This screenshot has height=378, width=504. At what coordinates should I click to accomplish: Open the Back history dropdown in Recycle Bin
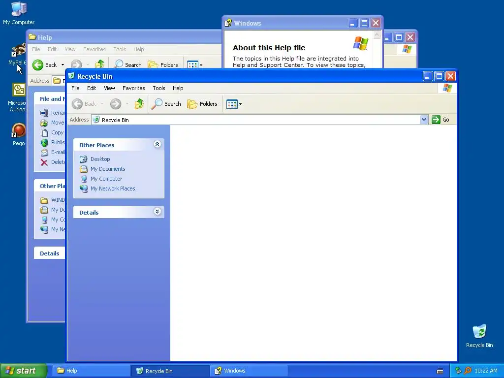(x=102, y=104)
